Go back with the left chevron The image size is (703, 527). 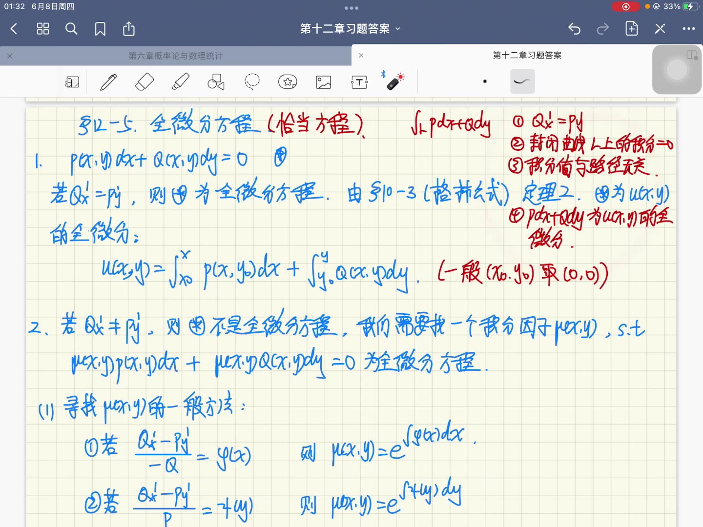click(x=14, y=29)
